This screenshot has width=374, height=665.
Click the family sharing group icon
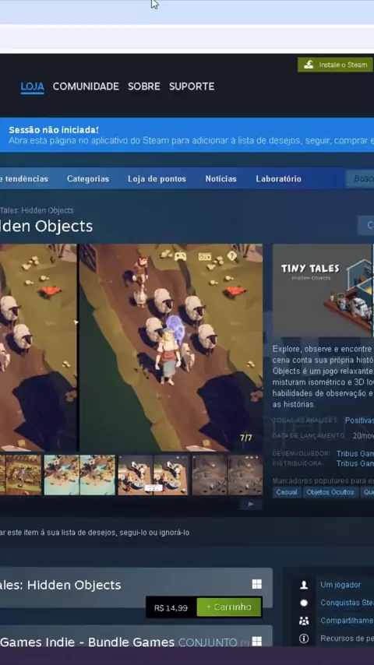(x=304, y=621)
